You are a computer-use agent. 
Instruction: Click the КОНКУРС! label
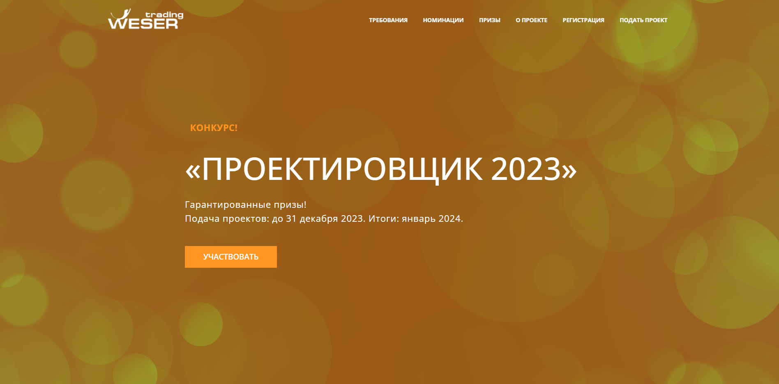214,128
